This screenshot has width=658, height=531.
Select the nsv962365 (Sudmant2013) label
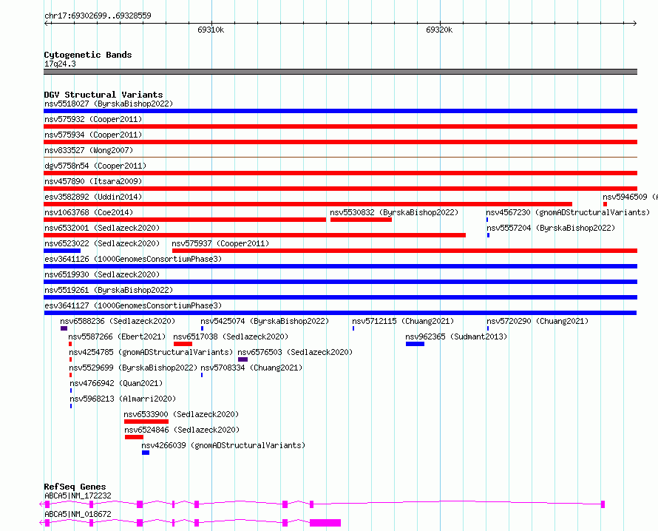(x=456, y=336)
